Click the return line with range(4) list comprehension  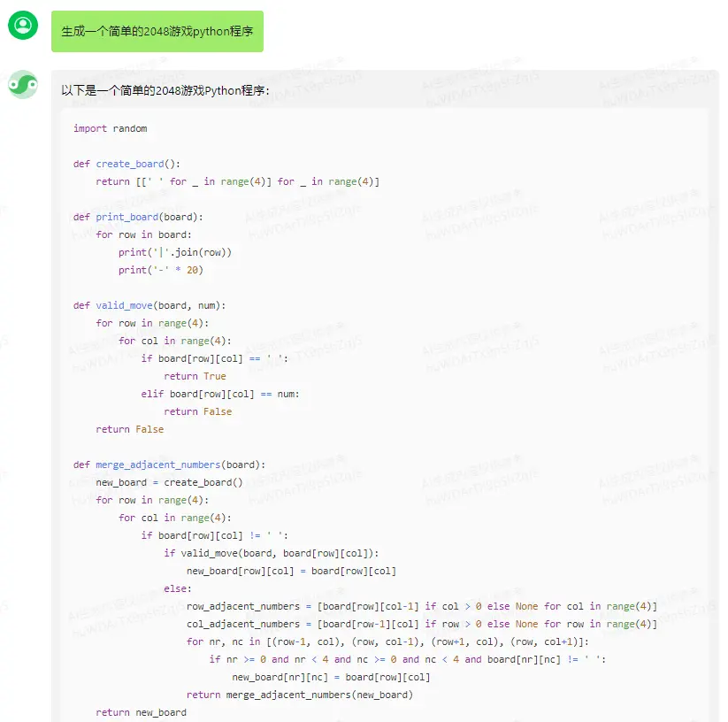(x=238, y=181)
